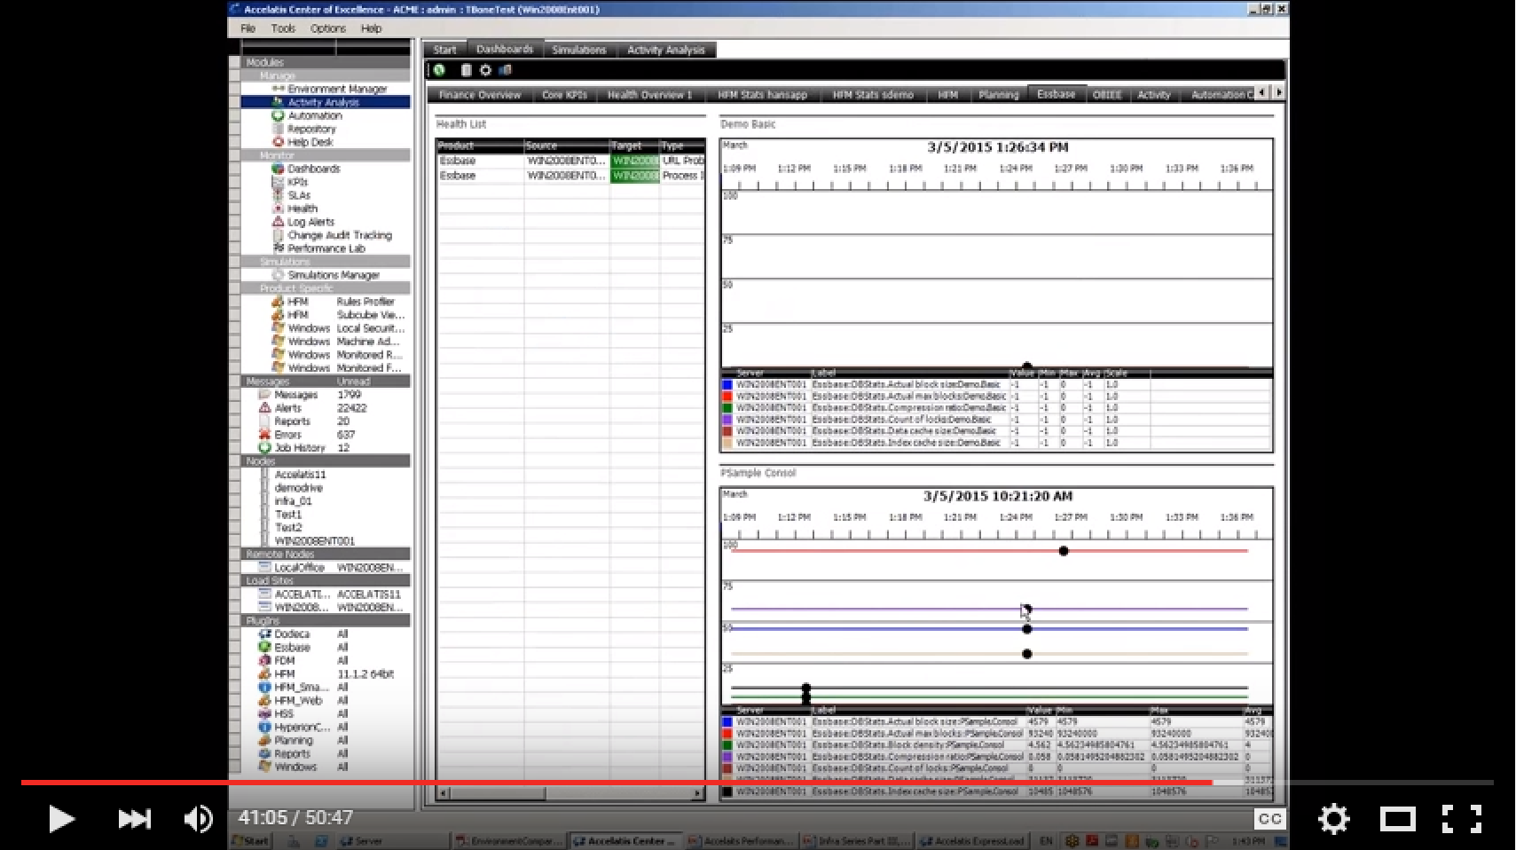Toggle closed captions with the CC button
Image resolution: width=1516 pixels, height=850 pixels.
[1269, 819]
